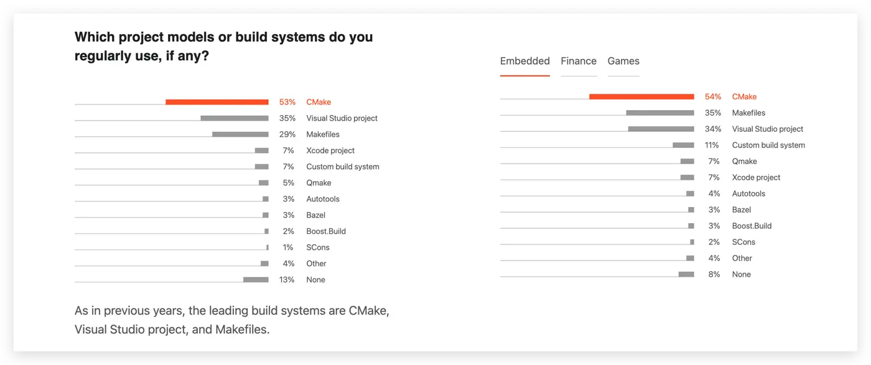
Task: Click the None 13% bar
Action: 256,280
